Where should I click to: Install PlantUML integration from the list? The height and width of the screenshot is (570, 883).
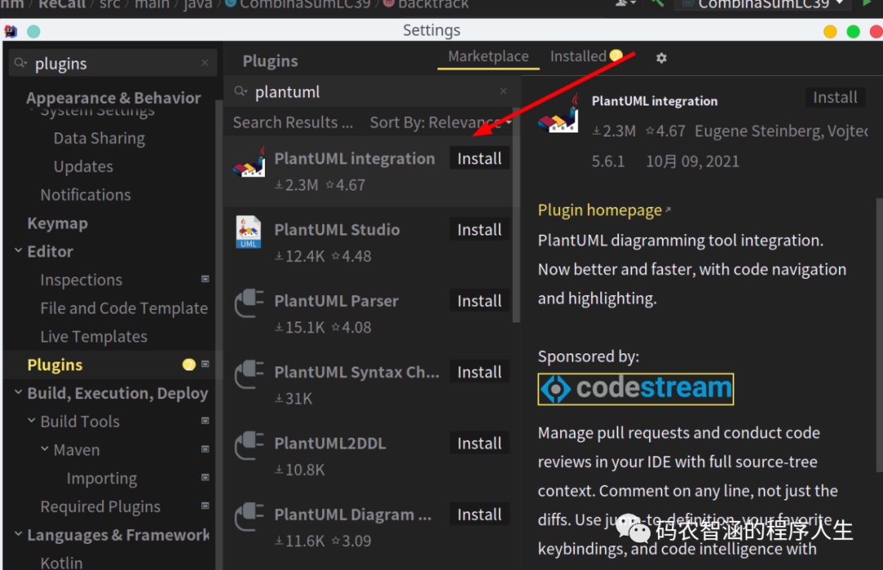pos(479,159)
